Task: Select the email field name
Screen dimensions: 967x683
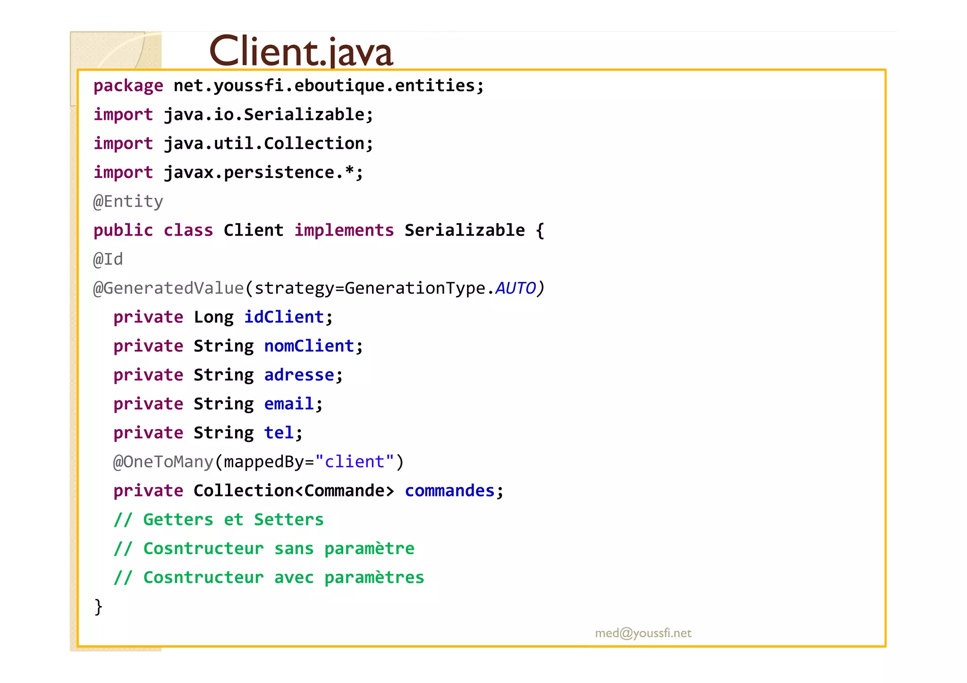Action: (289, 404)
